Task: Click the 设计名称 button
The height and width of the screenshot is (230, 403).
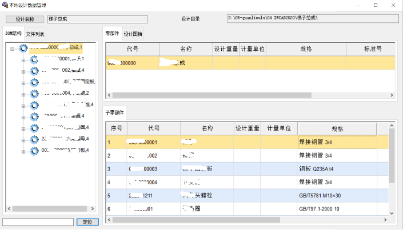Action: 25,19
